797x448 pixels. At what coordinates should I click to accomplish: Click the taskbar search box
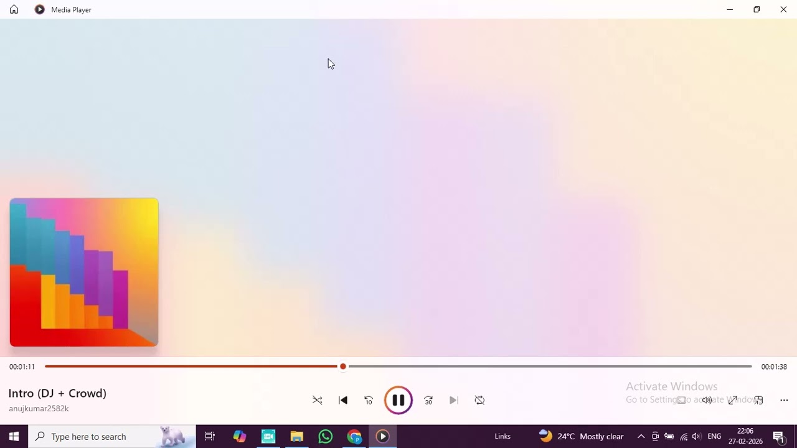tap(112, 436)
